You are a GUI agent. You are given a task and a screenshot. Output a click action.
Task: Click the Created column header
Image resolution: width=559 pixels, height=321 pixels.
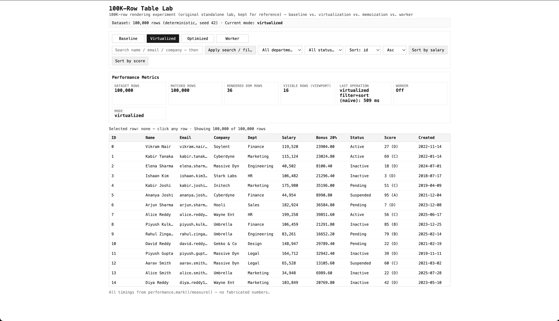427,138
